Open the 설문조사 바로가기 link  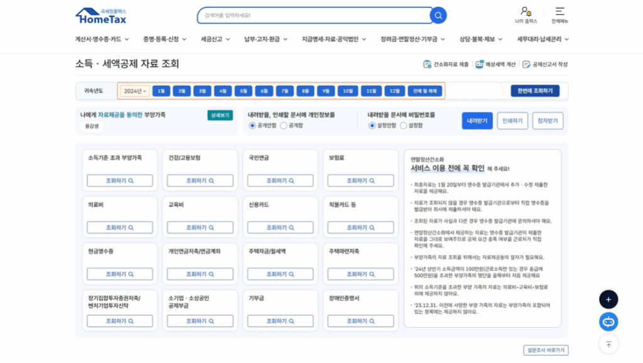pos(546,351)
